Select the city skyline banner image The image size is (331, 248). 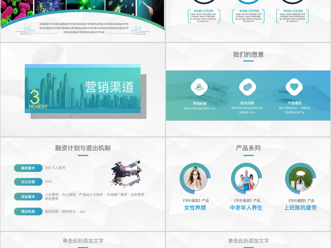(83, 89)
